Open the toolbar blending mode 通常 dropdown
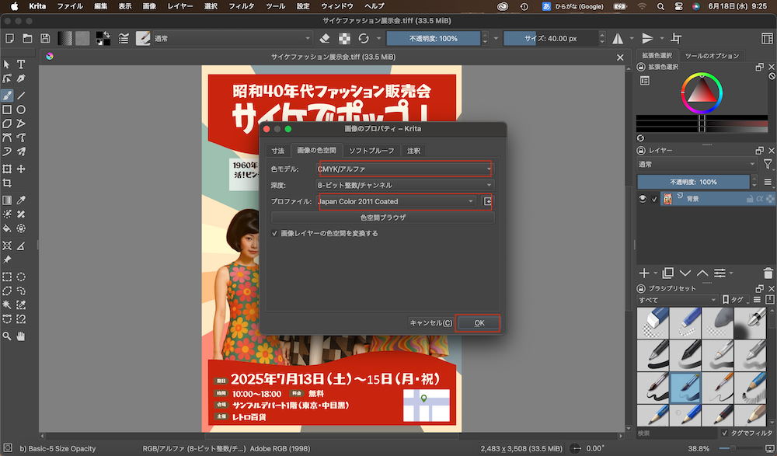The height and width of the screenshot is (456, 777). (x=232, y=38)
